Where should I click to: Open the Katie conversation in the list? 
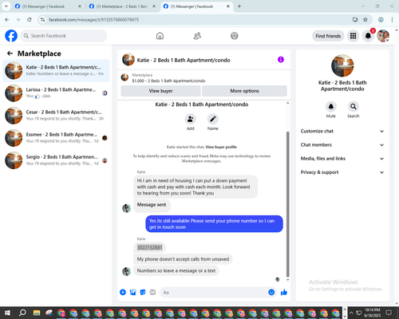click(56, 71)
